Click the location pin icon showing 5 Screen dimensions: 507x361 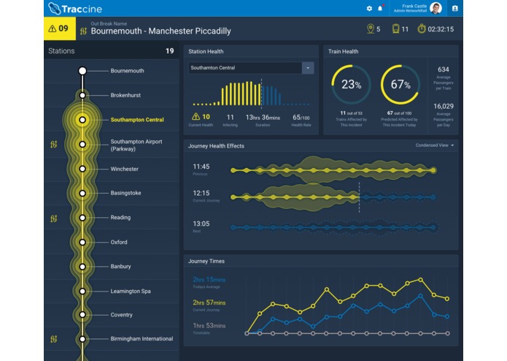371,28
